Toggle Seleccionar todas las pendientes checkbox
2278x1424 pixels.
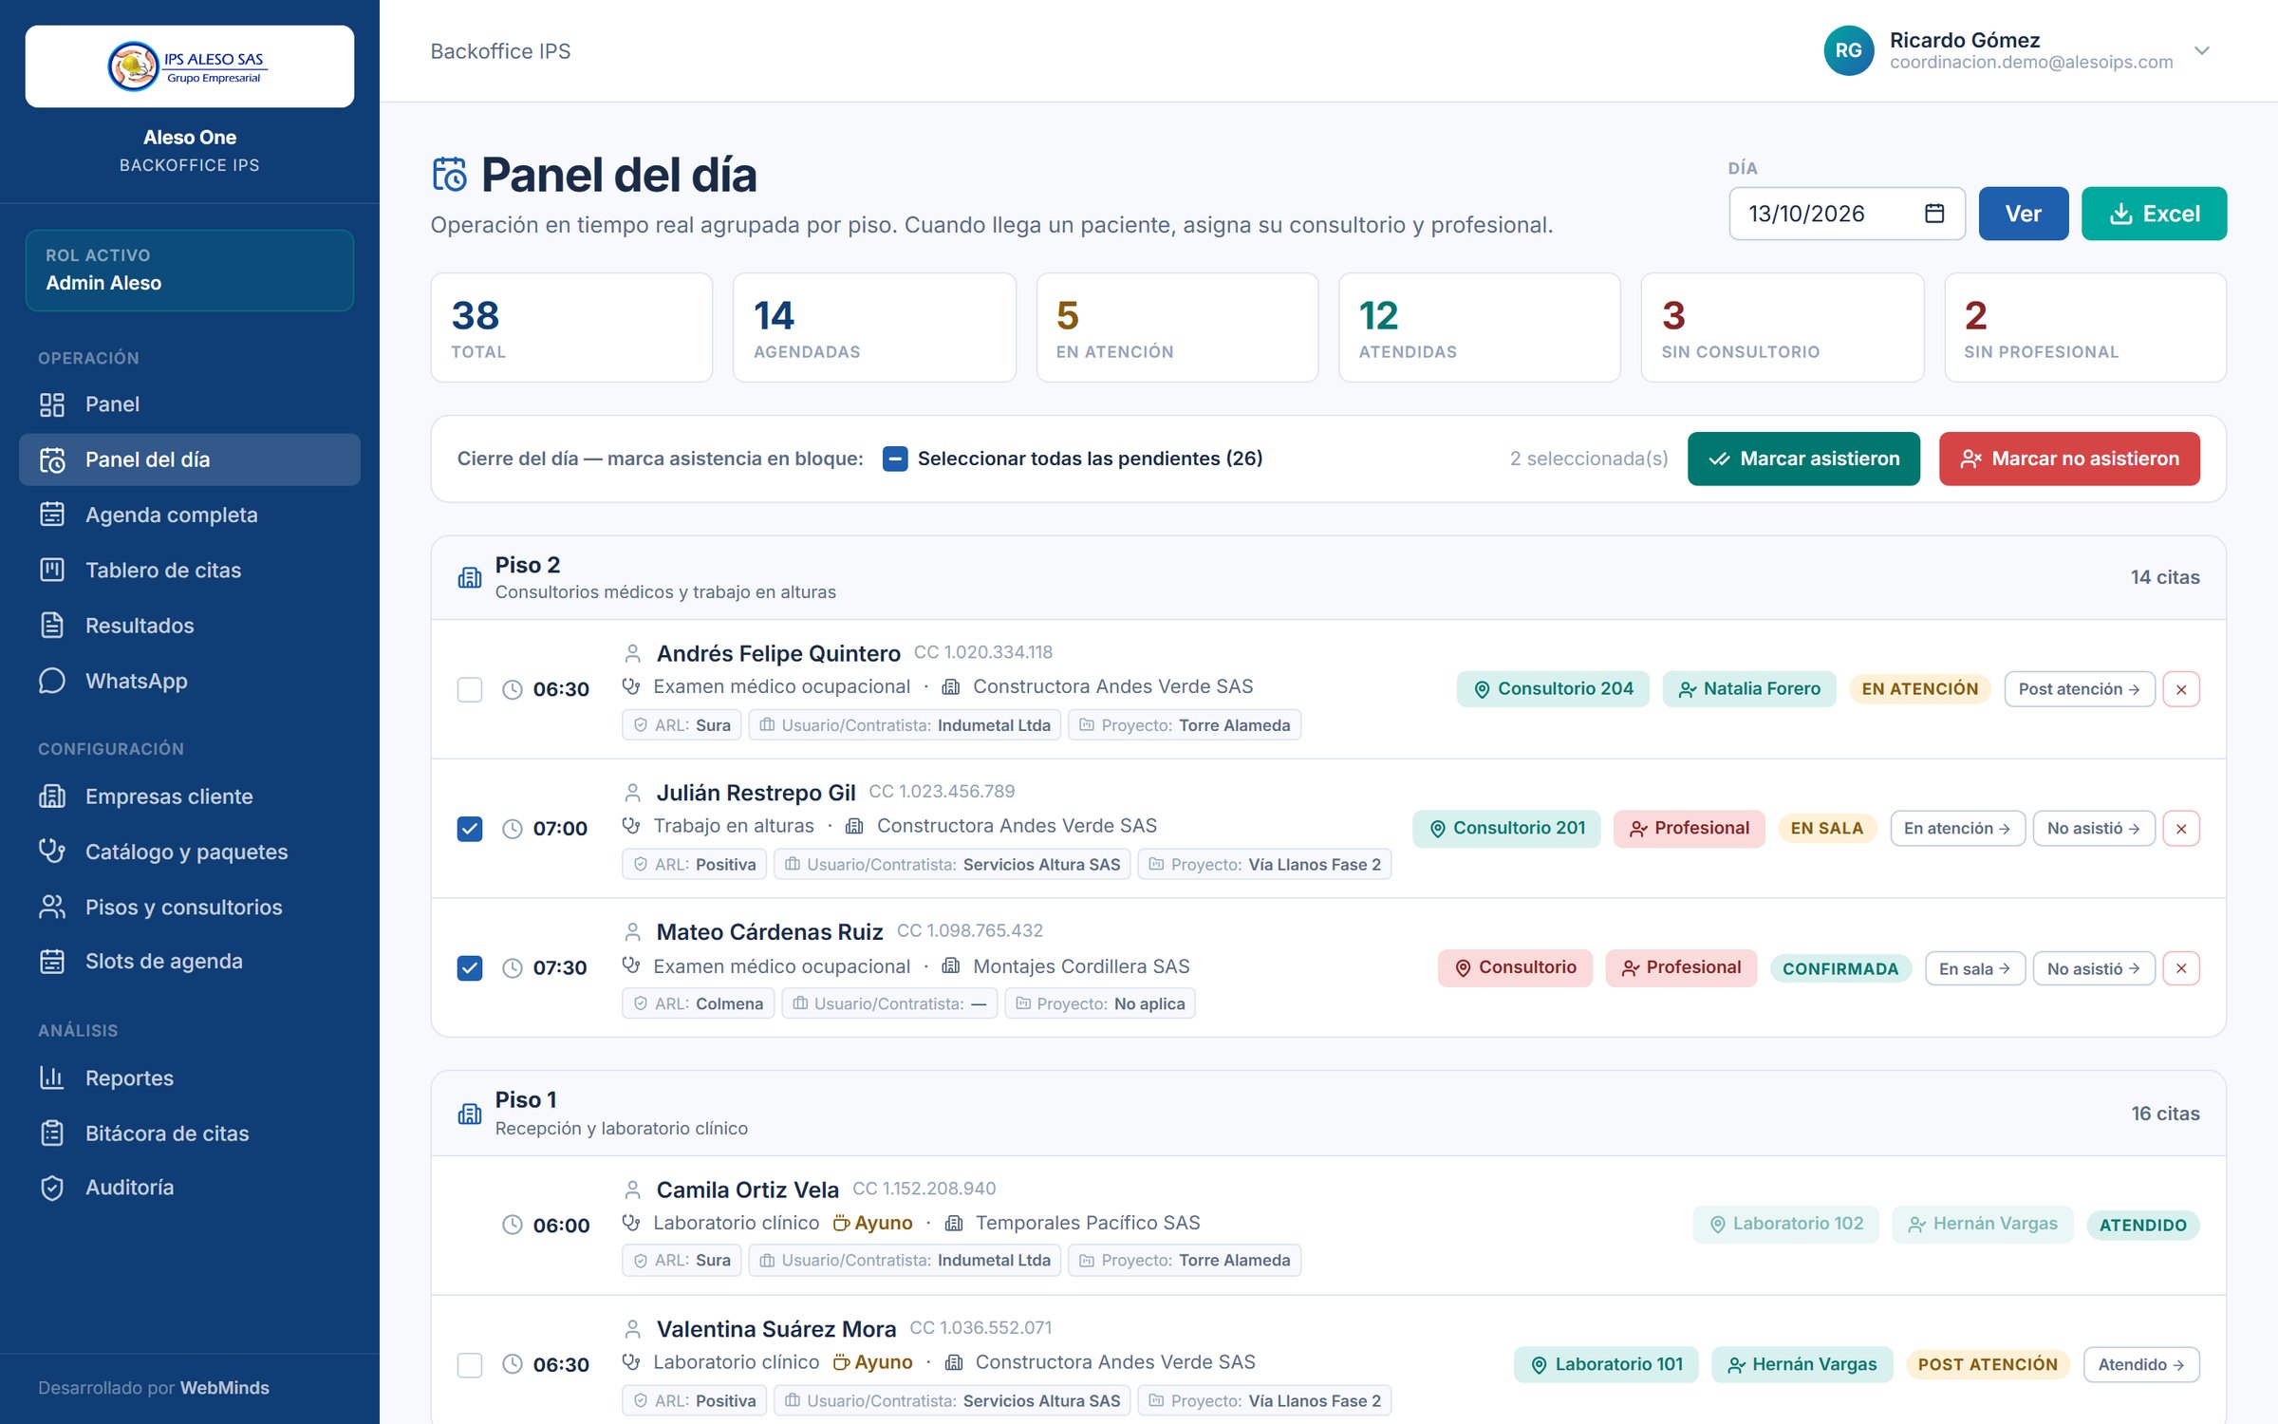point(895,459)
